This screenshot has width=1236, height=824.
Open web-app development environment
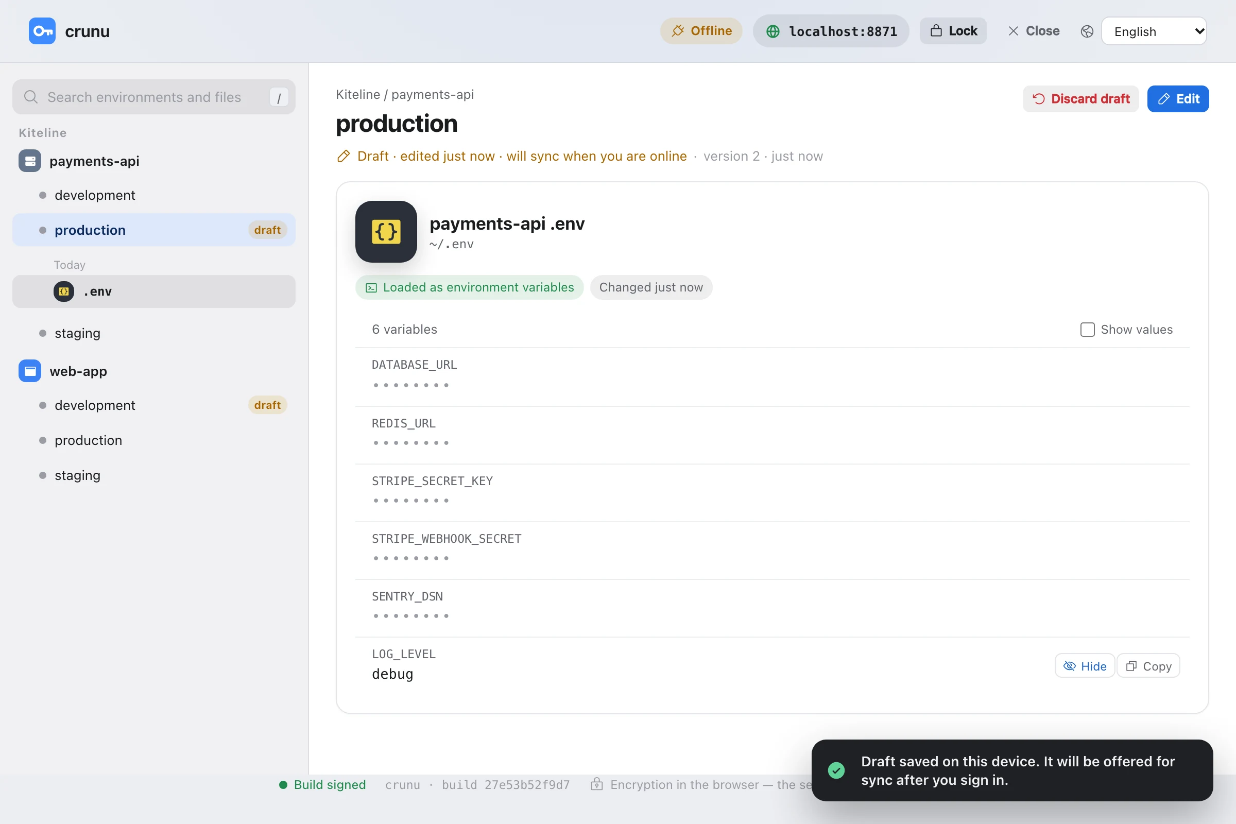coord(154,405)
